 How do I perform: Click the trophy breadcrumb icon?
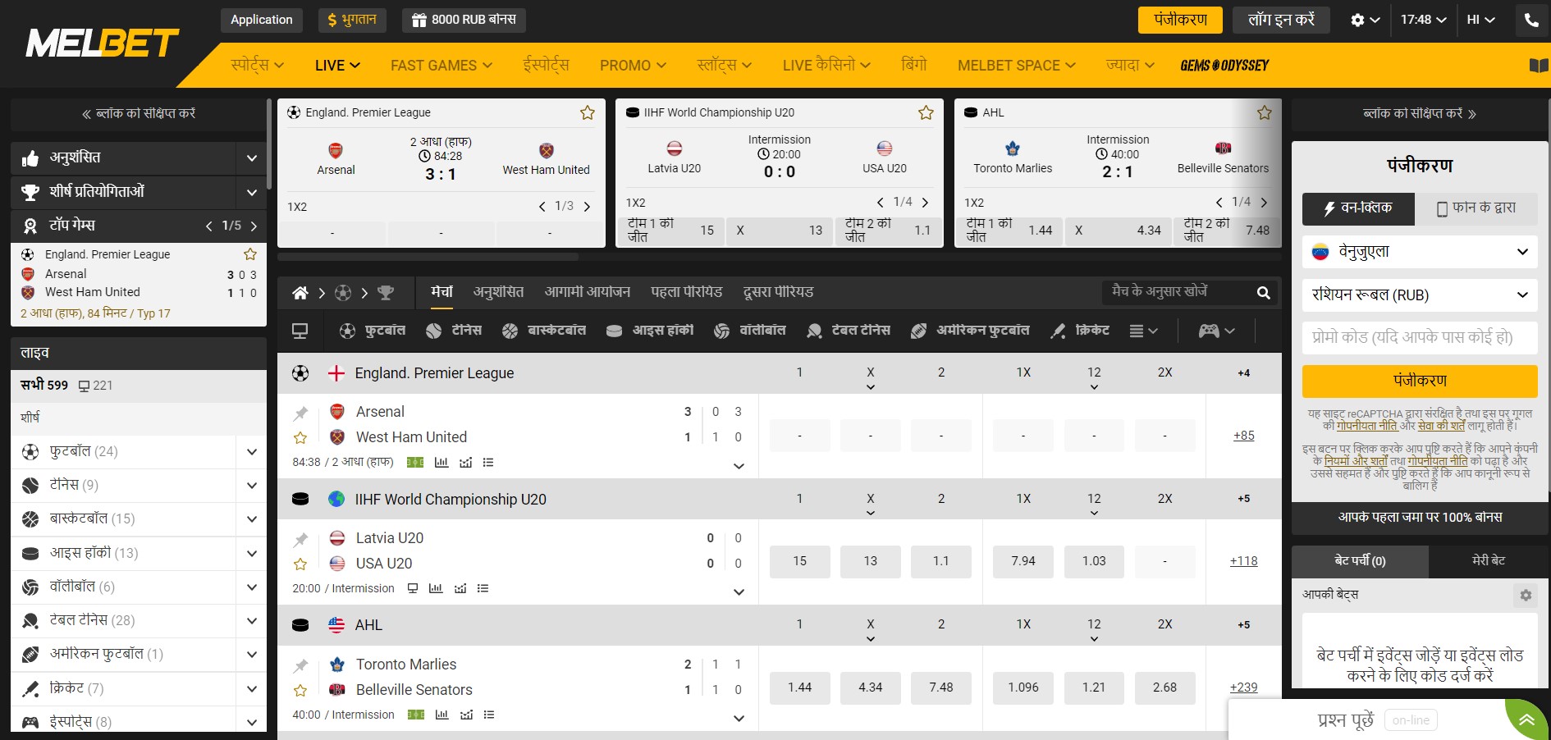[386, 293]
